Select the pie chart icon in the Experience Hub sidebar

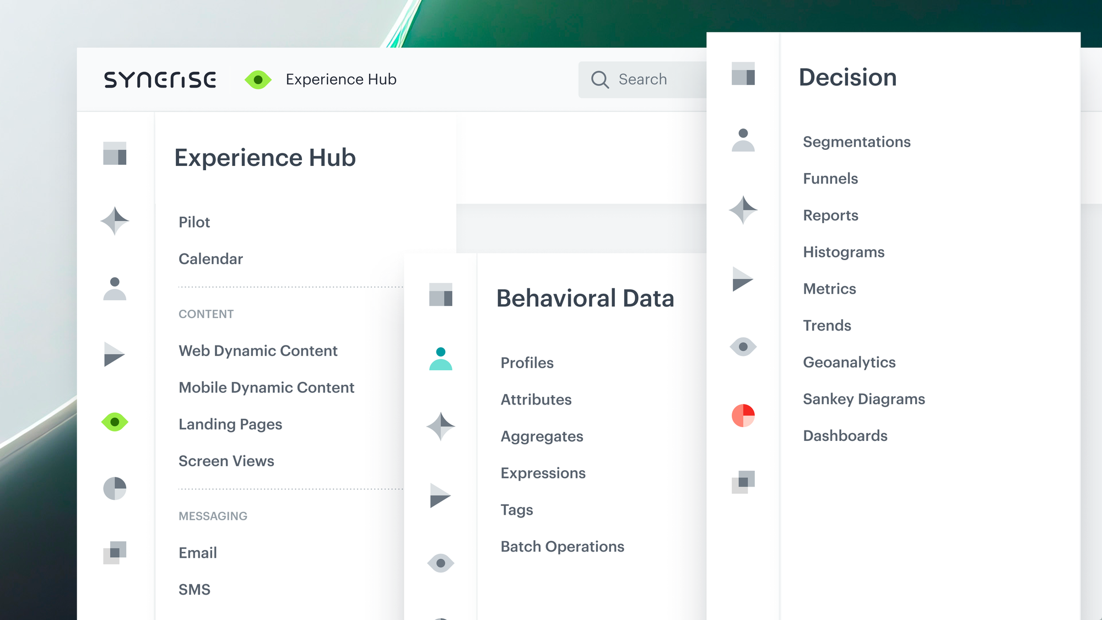pyautogui.click(x=114, y=488)
